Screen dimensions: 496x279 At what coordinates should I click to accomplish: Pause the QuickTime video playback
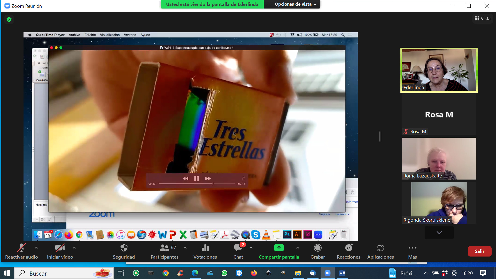(x=197, y=179)
